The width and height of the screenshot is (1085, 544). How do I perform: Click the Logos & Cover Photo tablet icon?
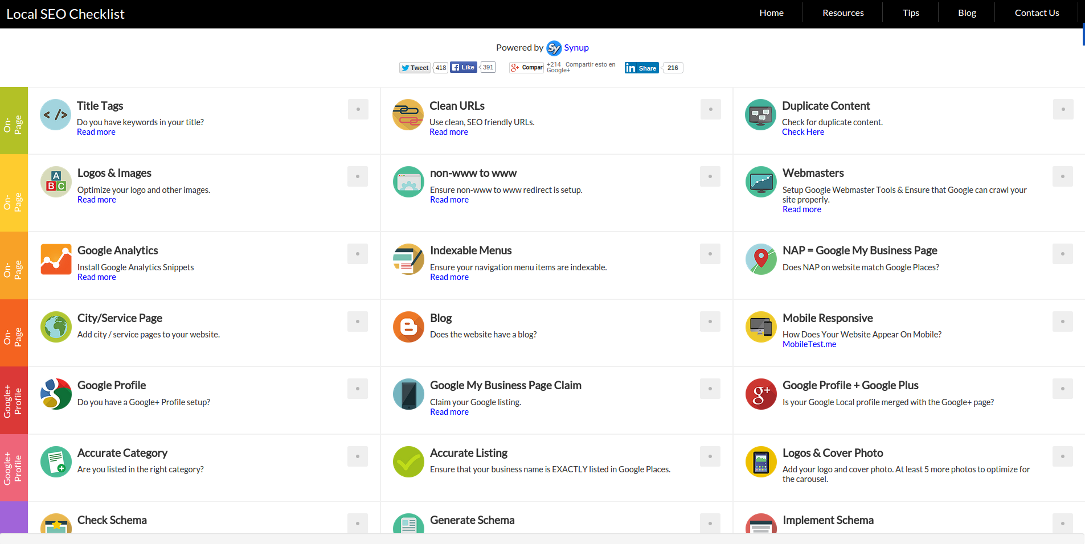tap(761, 461)
